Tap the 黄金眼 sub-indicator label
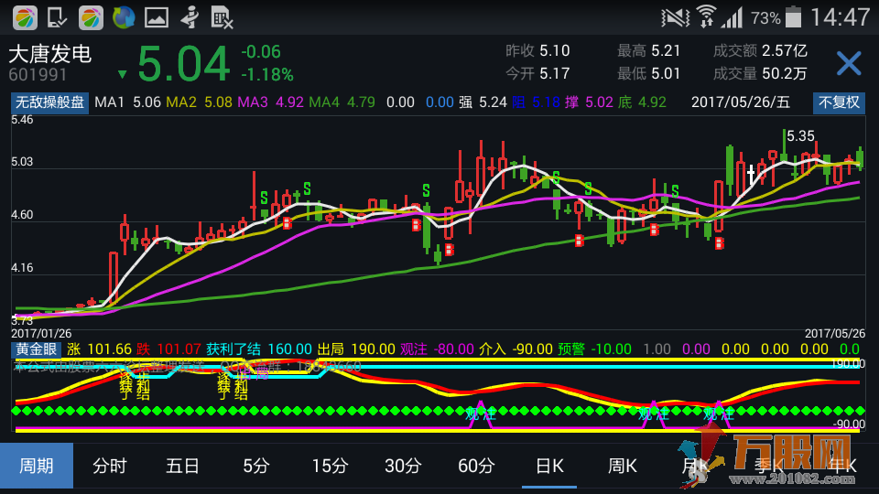The width and height of the screenshot is (879, 494). pos(37,349)
